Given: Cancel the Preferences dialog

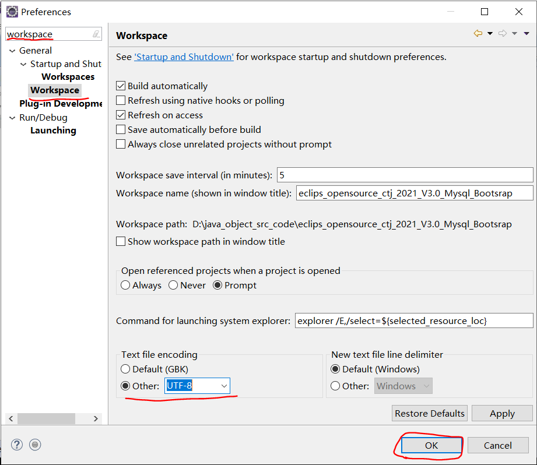Looking at the screenshot, I should [497, 445].
